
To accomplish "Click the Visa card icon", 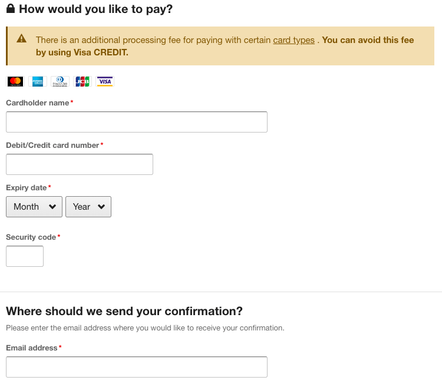I will (x=105, y=81).
